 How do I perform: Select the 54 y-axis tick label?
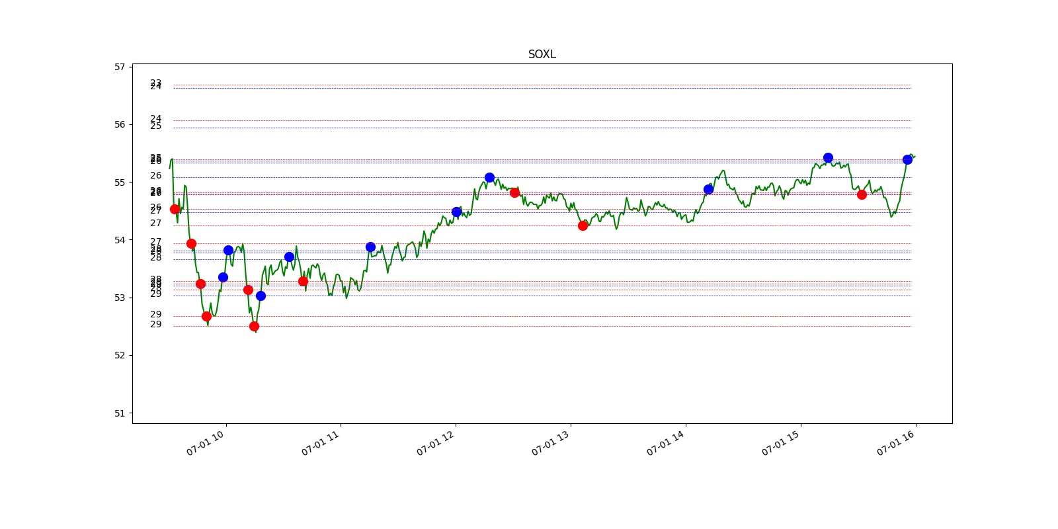[x=120, y=240]
